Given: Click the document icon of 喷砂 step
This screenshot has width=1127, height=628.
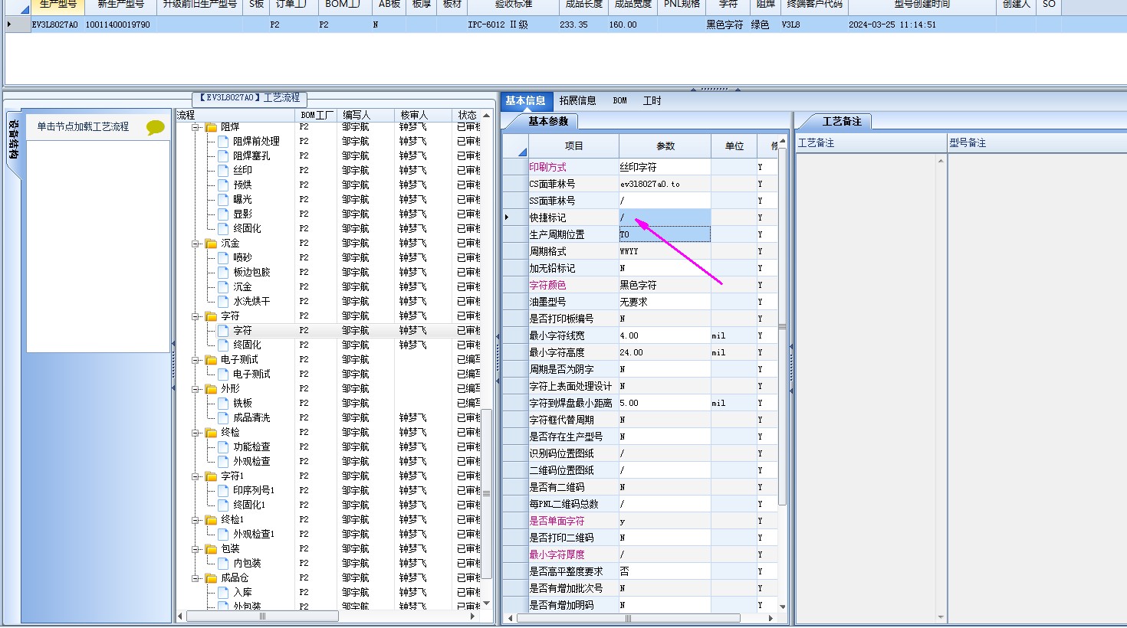Looking at the screenshot, I should (223, 258).
